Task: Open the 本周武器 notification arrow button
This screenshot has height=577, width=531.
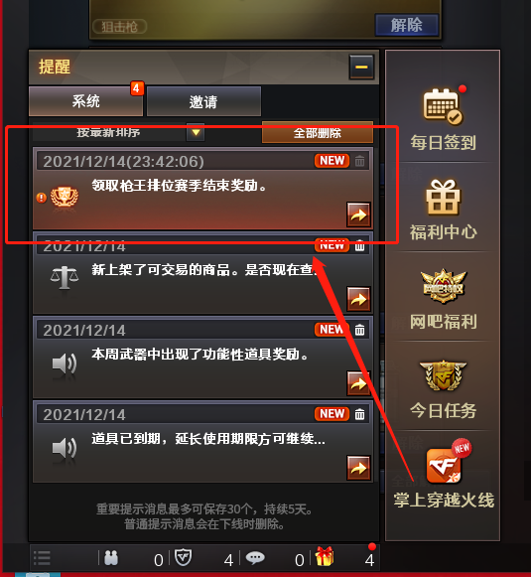Action: click(x=358, y=383)
